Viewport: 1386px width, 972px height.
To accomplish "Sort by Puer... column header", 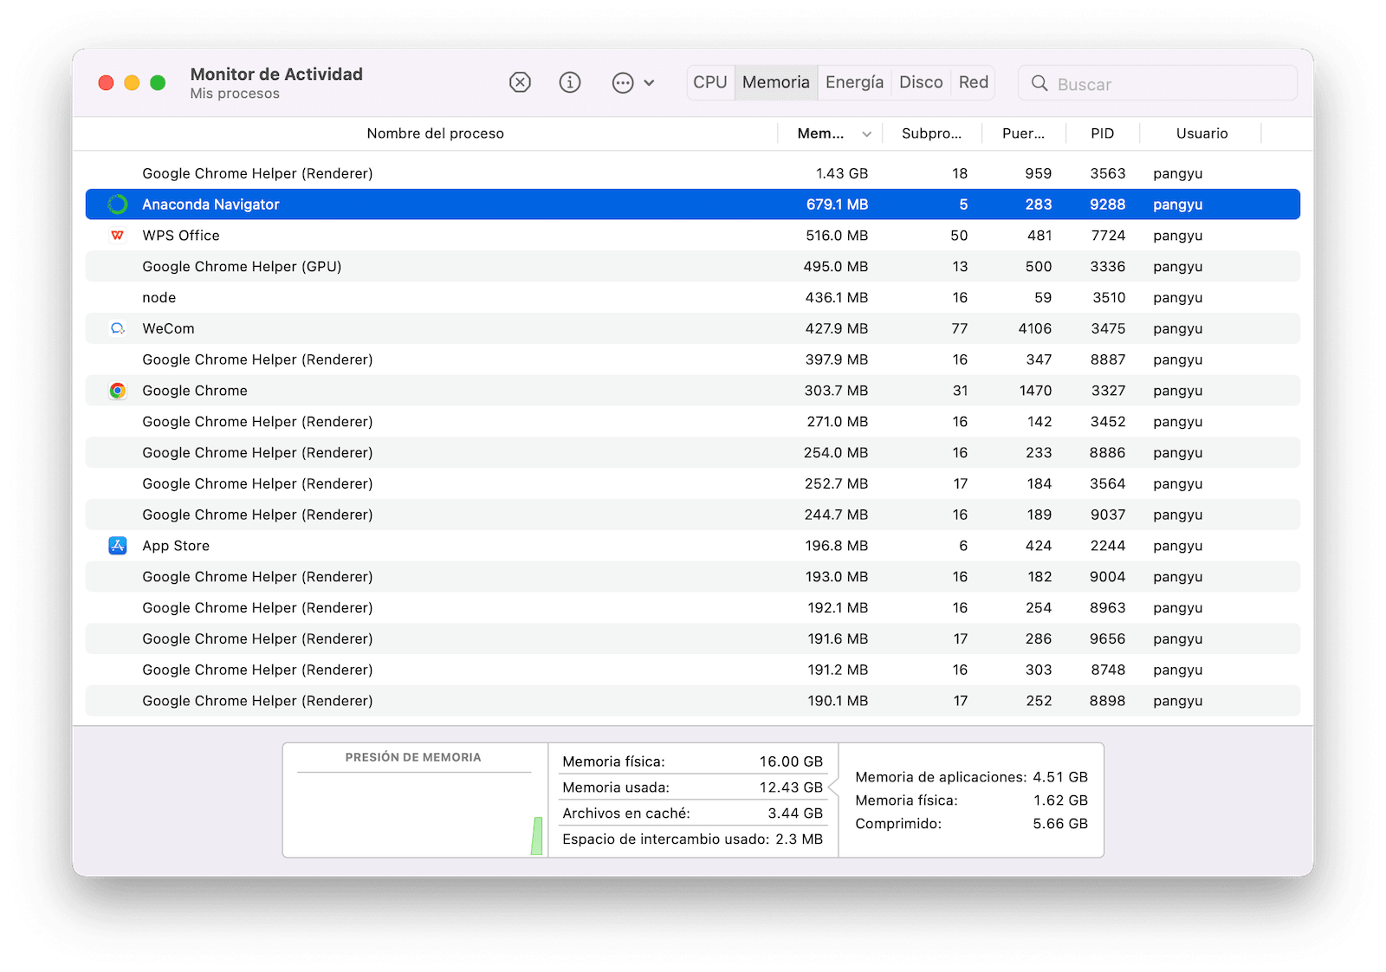I will pyautogui.click(x=1023, y=133).
